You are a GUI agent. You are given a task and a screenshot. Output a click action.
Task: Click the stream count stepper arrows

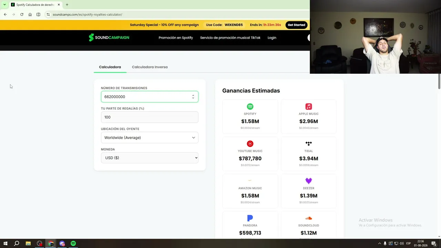(x=193, y=97)
